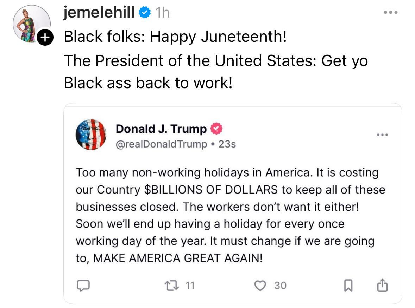Bookmark the Trump post

pyautogui.click(x=348, y=286)
